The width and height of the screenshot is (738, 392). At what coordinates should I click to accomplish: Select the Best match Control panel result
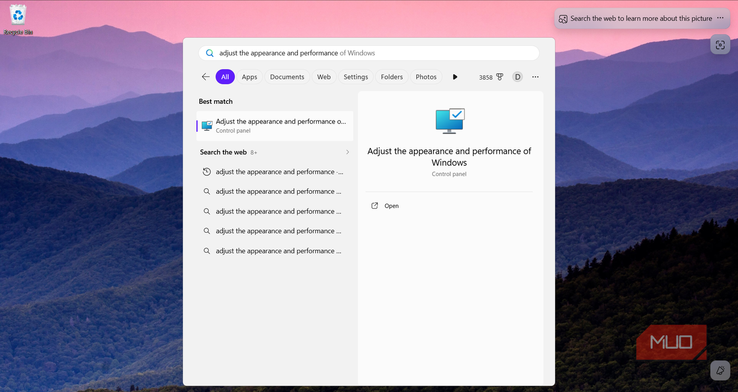coord(275,126)
